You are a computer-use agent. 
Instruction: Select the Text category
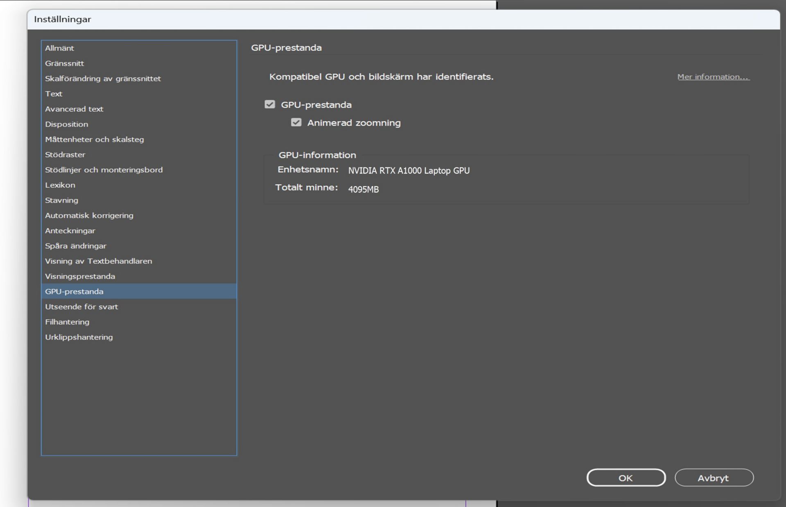pyautogui.click(x=54, y=94)
